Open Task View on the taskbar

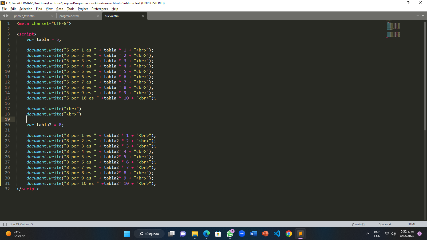pos(171,234)
